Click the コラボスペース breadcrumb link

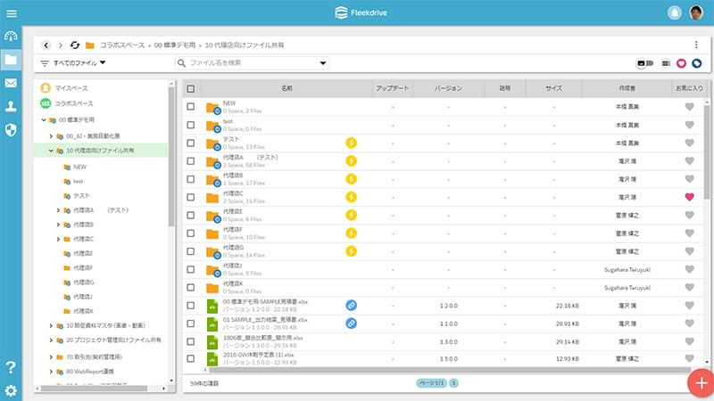point(121,45)
